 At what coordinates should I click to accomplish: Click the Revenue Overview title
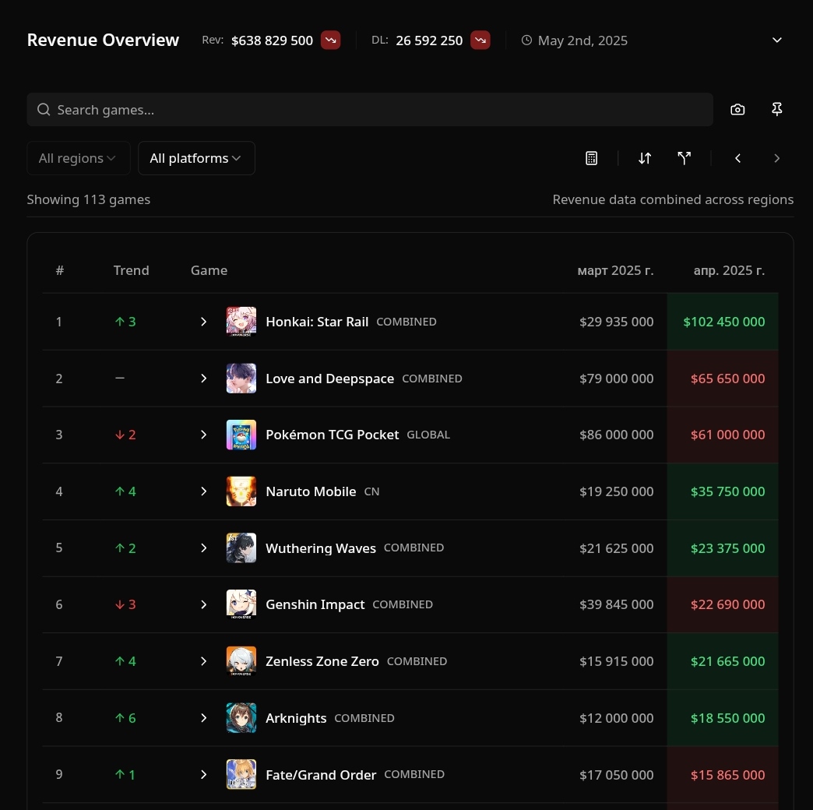click(x=103, y=40)
